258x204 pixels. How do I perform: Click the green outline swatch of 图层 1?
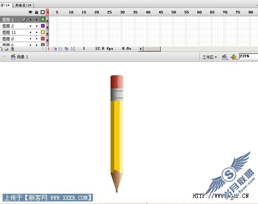[x=43, y=20]
